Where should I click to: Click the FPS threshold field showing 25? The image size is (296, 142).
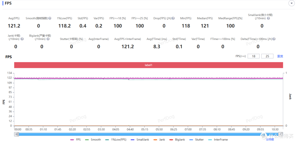tap(267, 56)
